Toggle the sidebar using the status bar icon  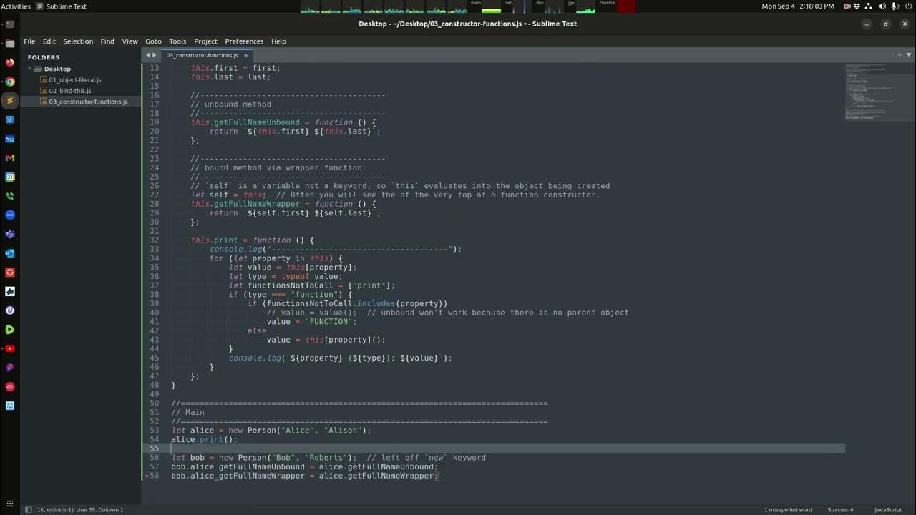tap(29, 509)
